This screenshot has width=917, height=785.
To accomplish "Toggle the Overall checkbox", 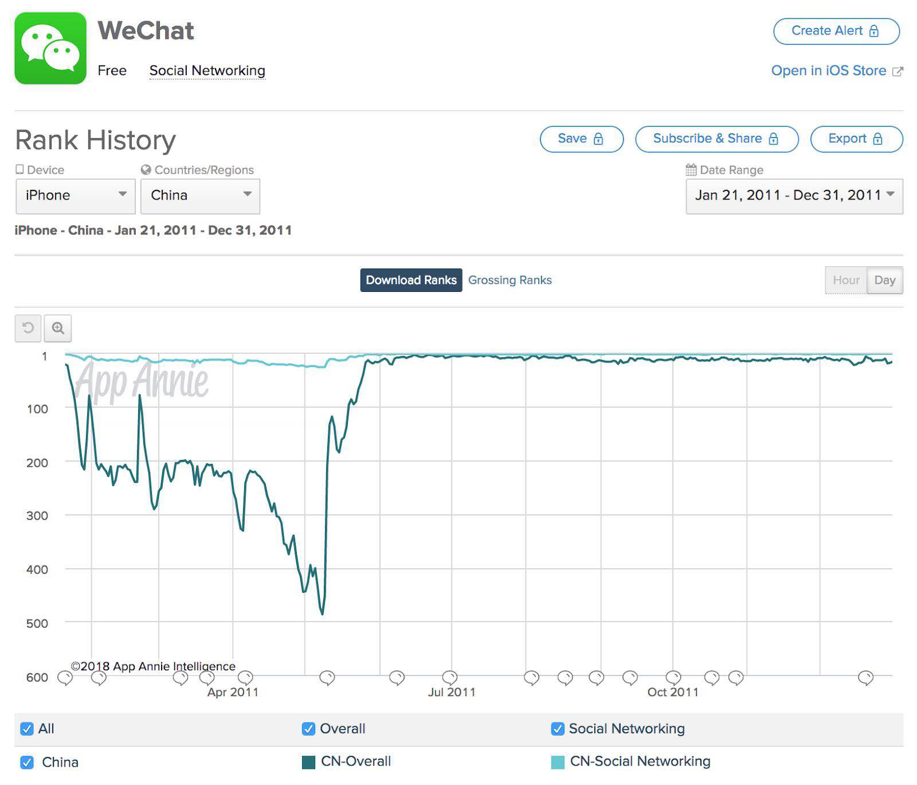I will [x=308, y=729].
